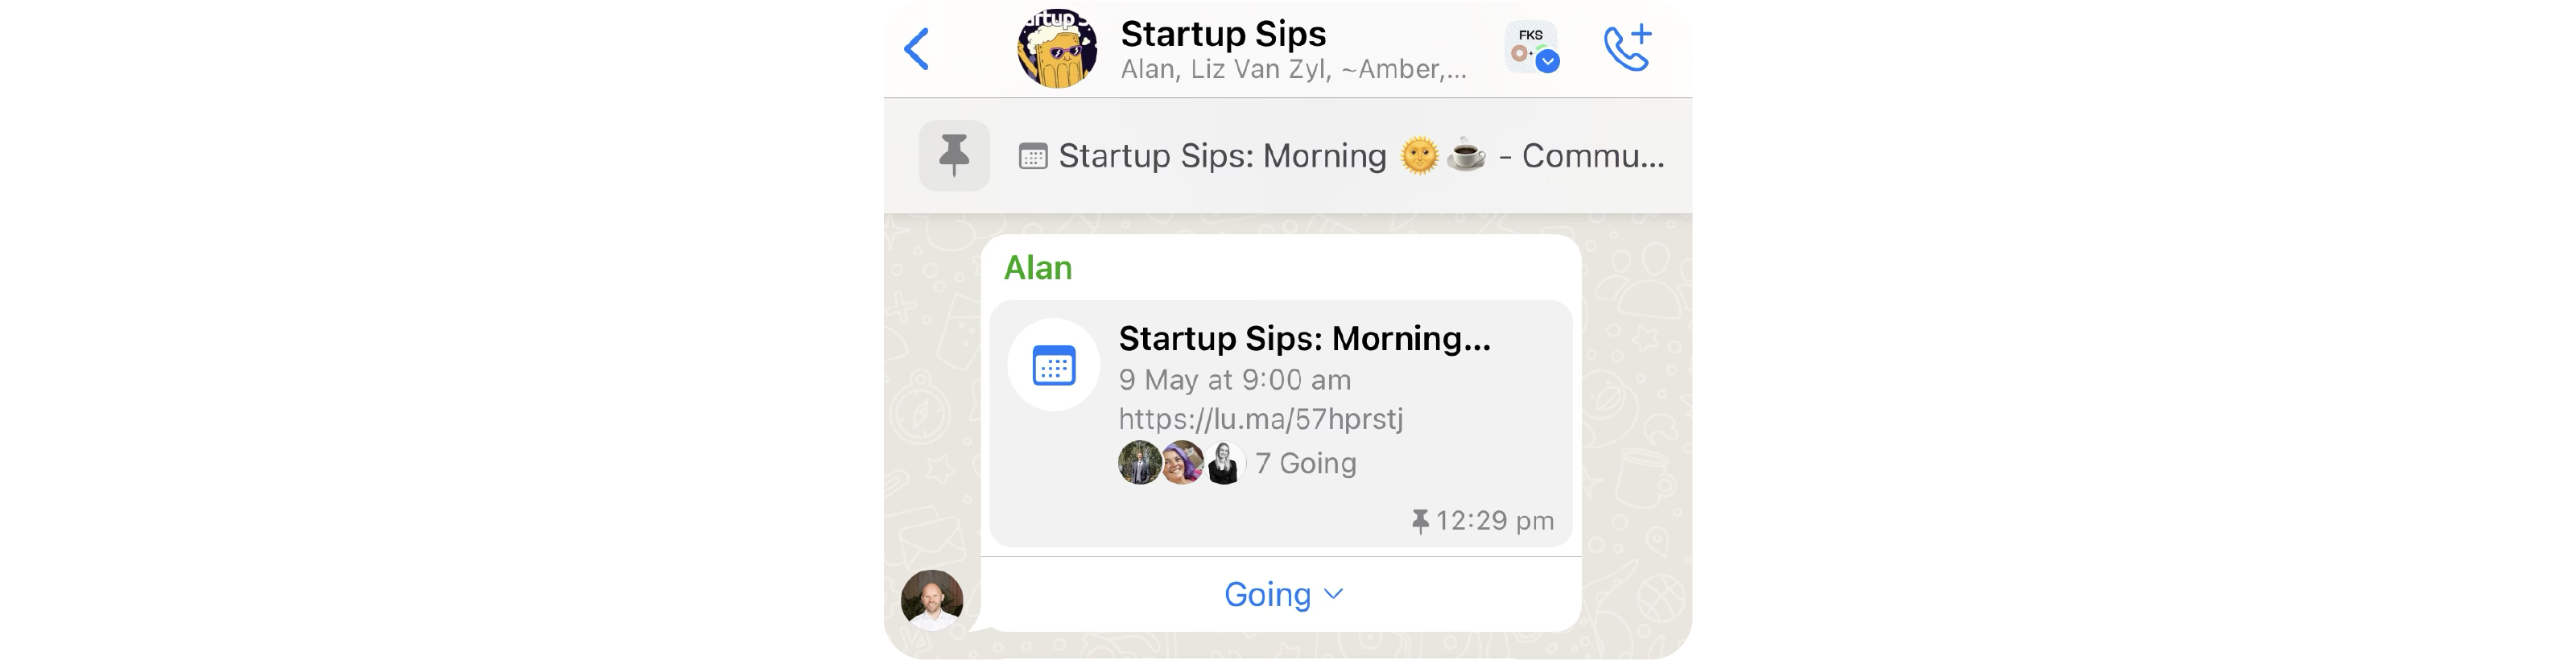This screenshot has height=660, width=2576.
Task: View sender Alan's name in green
Action: 1038,268
